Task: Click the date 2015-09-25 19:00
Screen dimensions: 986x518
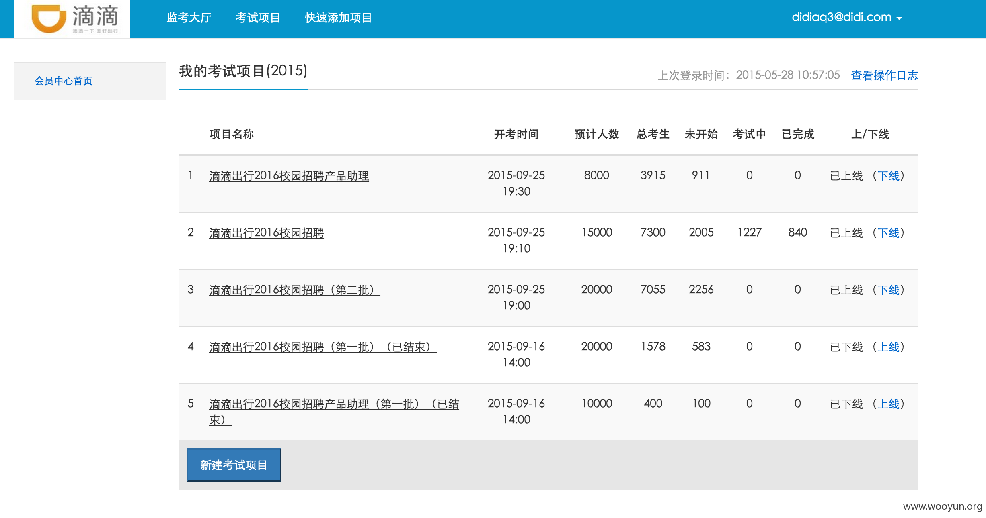Action: tap(516, 297)
